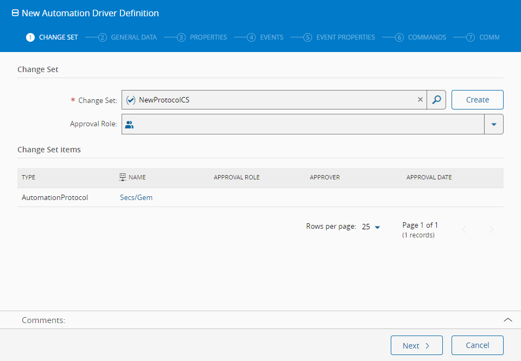Cancel the driver definition wizard

tap(477, 345)
